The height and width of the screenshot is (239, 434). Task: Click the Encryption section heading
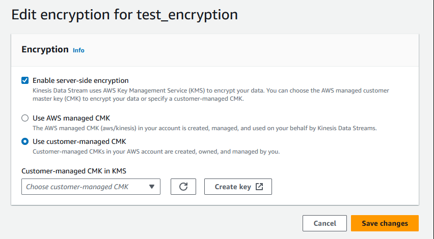coord(45,49)
